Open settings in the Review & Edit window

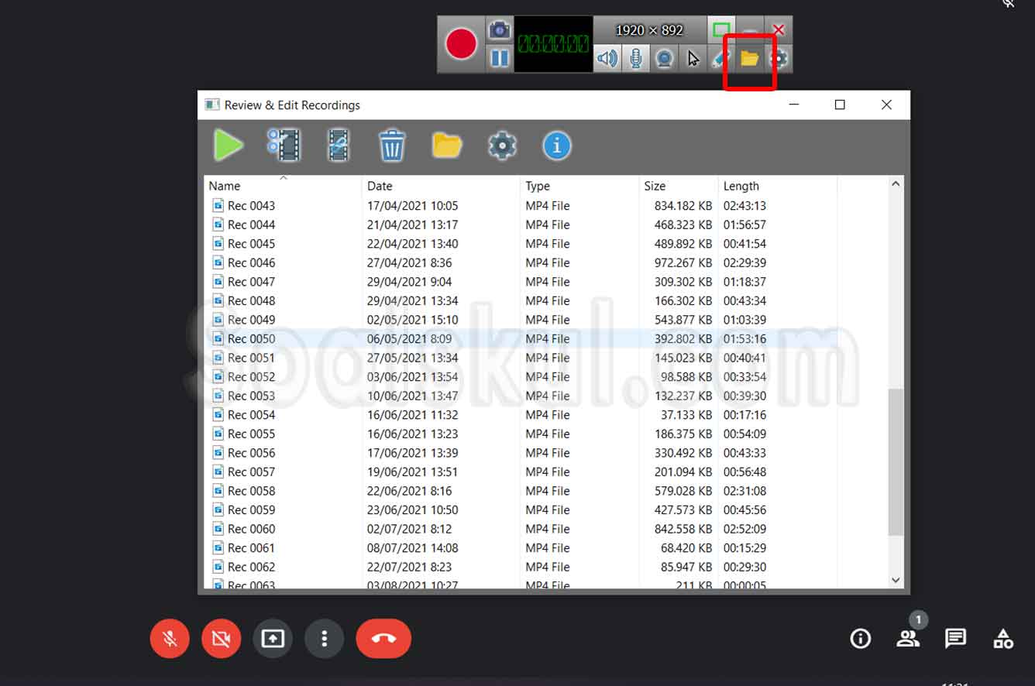pyautogui.click(x=502, y=145)
